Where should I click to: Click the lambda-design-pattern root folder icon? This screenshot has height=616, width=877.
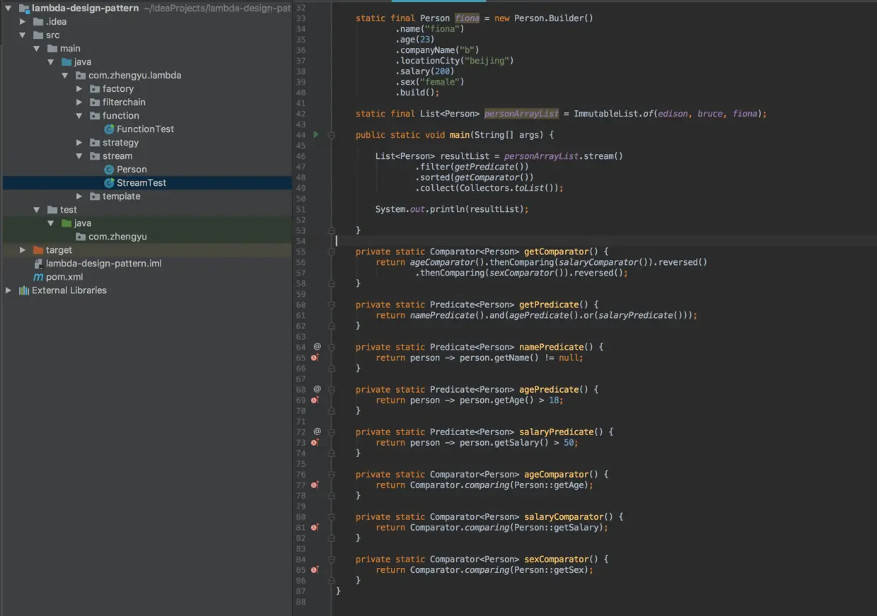click(x=24, y=8)
